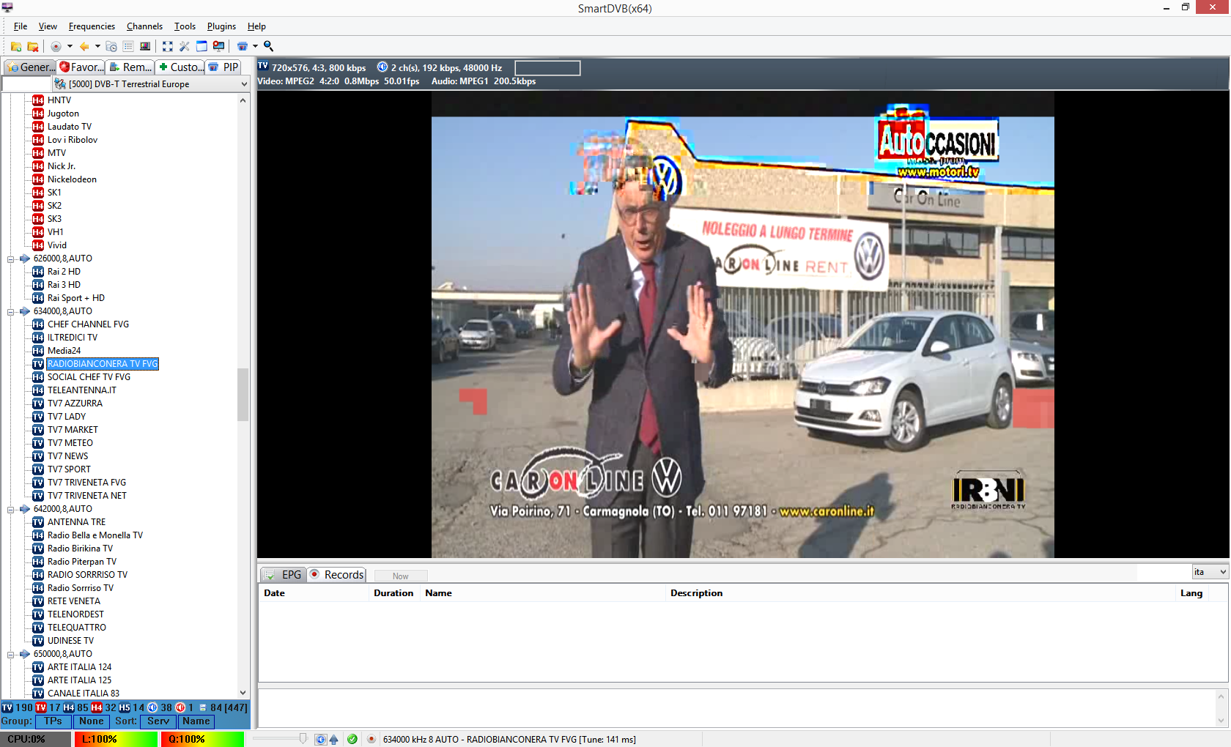The height and width of the screenshot is (747, 1231).
Task: Select the Nickelodeon channel
Action: 72,179
